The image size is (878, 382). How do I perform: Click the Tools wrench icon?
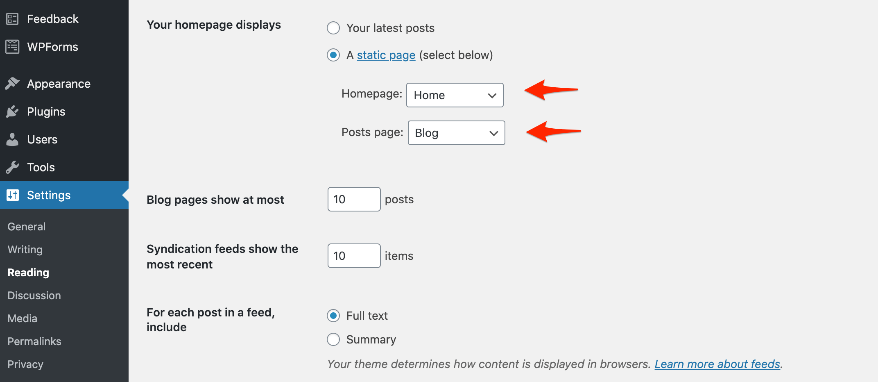click(12, 167)
